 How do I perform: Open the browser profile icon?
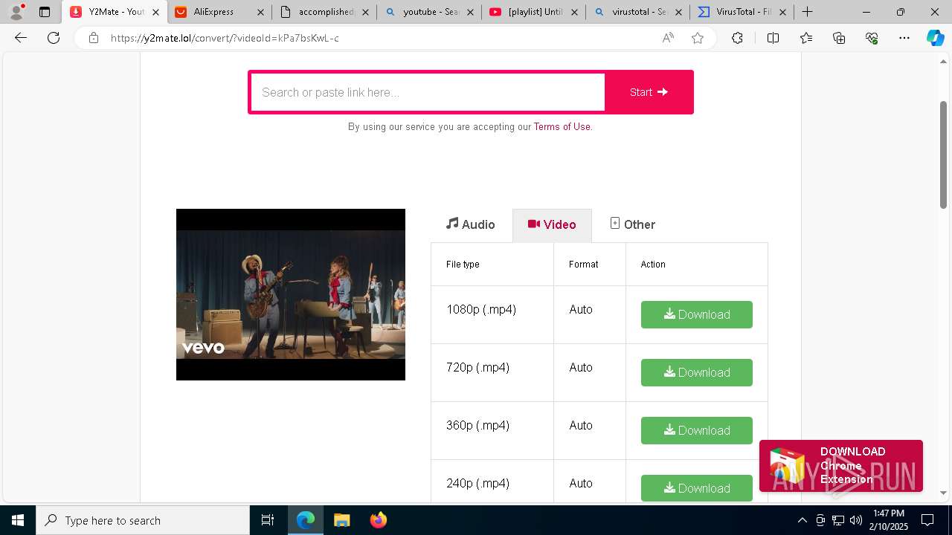(x=16, y=12)
